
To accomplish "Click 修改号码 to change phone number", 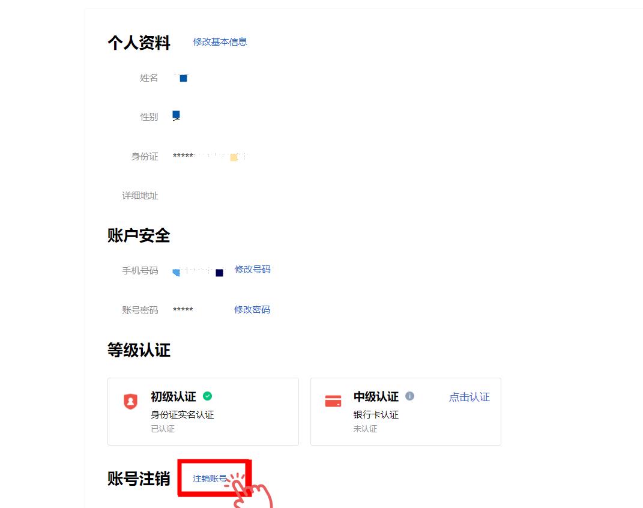I will 252,270.
